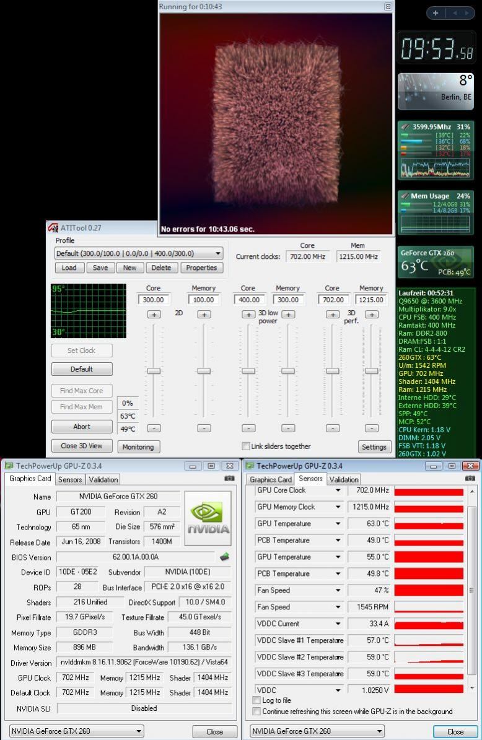Image resolution: width=482 pixels, height=740 pixels.
Task: Click Close button in left GPU-Z window
Action: tap(215, 731)
